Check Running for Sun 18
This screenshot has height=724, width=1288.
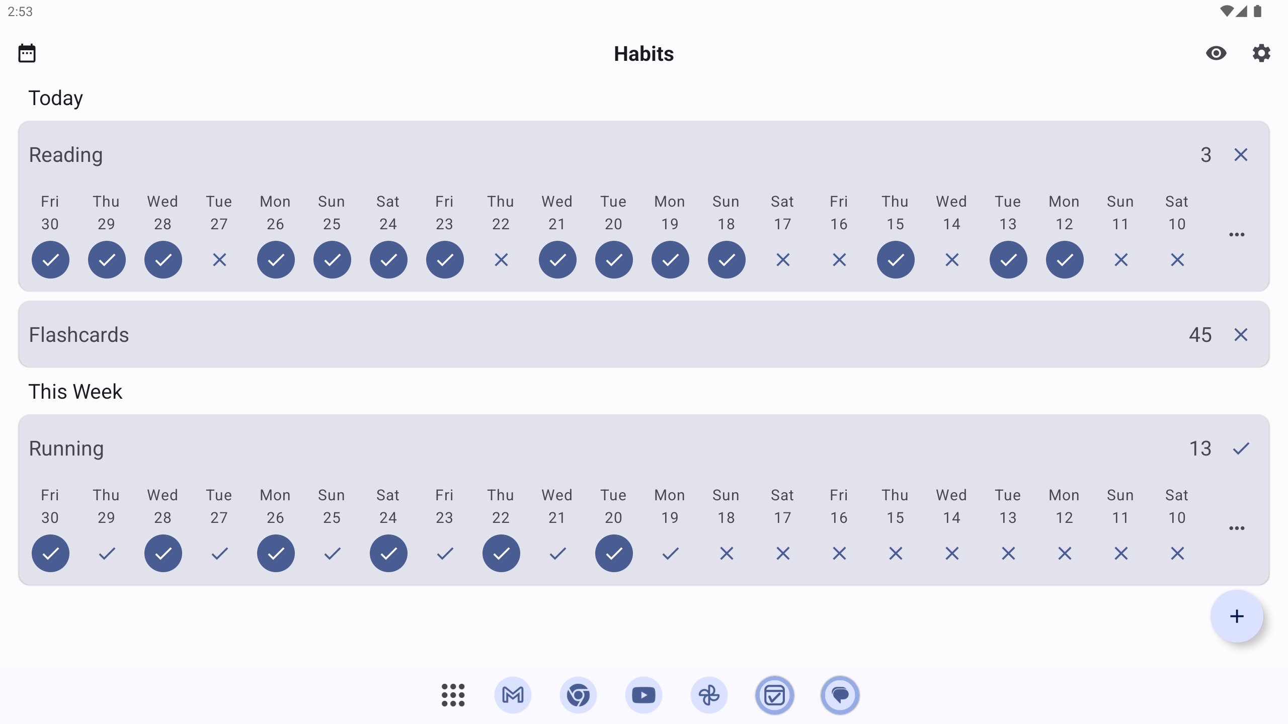[x=727, y=554]
